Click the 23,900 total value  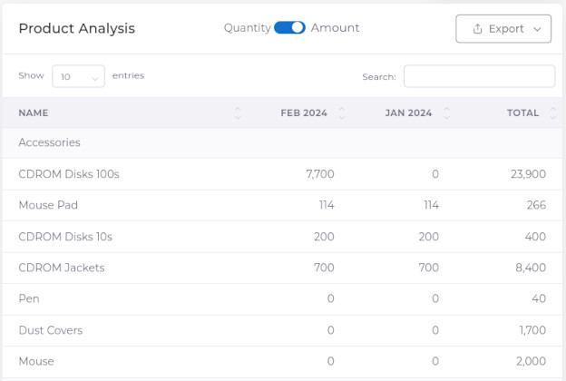point(528,174)
